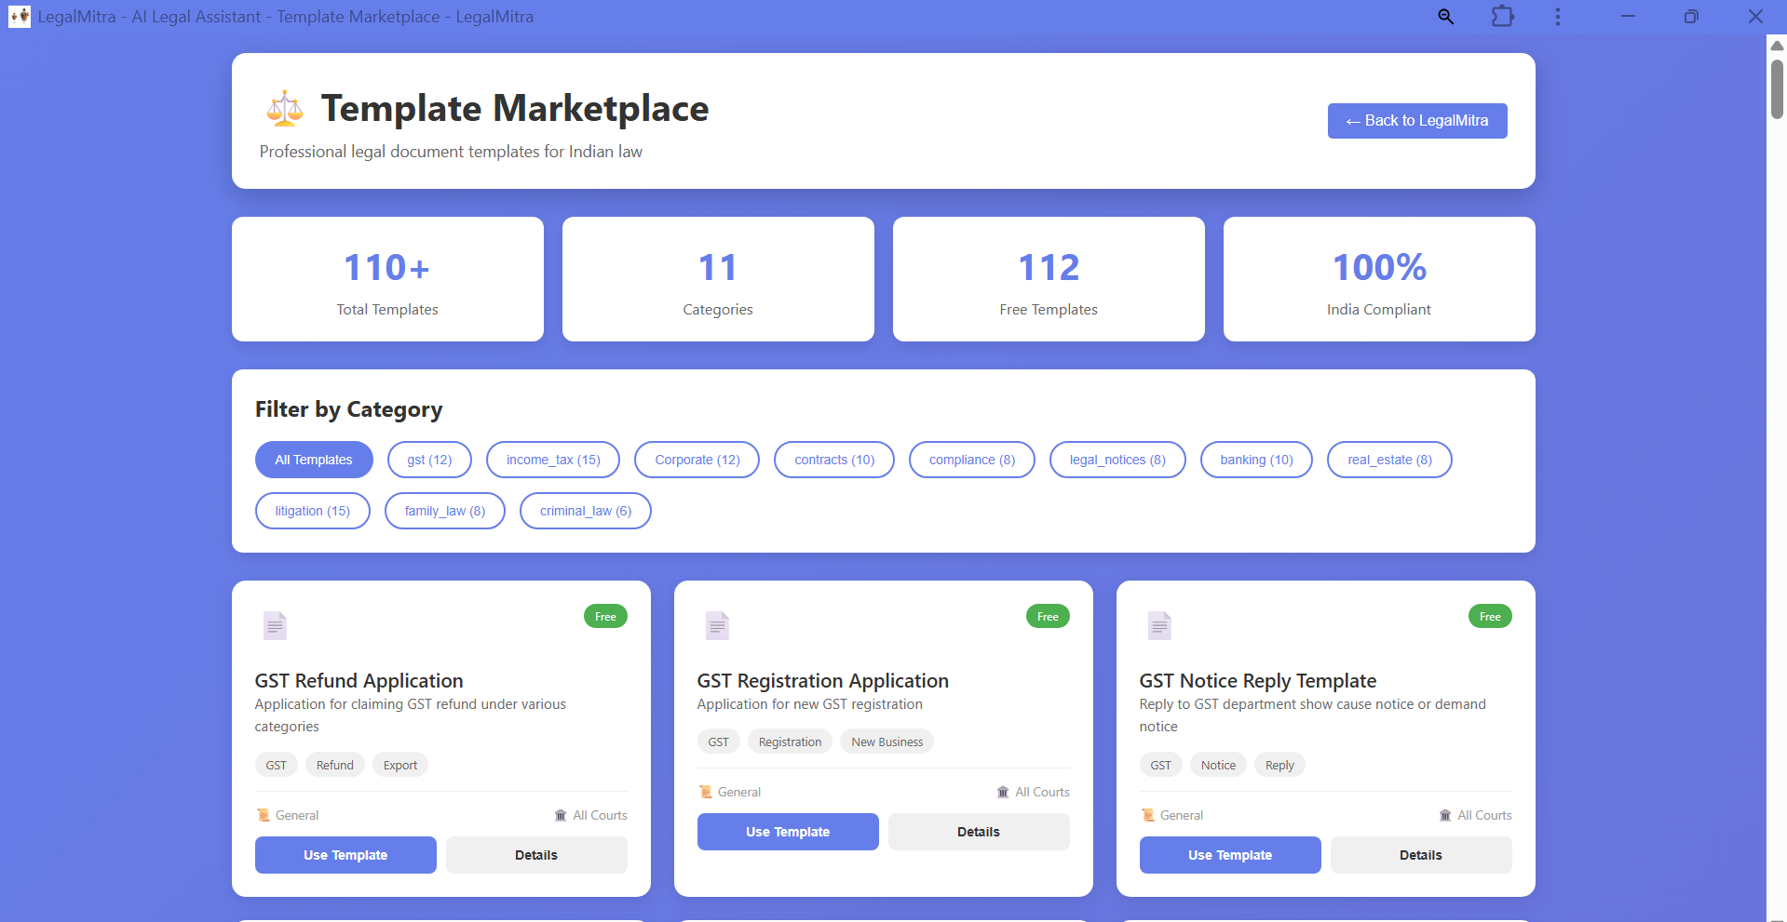Viewport: 1787px width, 922px height.
Task: Click the GST Notice Reply document icon
Action: pyautogui.click(x=1159, y=626)
